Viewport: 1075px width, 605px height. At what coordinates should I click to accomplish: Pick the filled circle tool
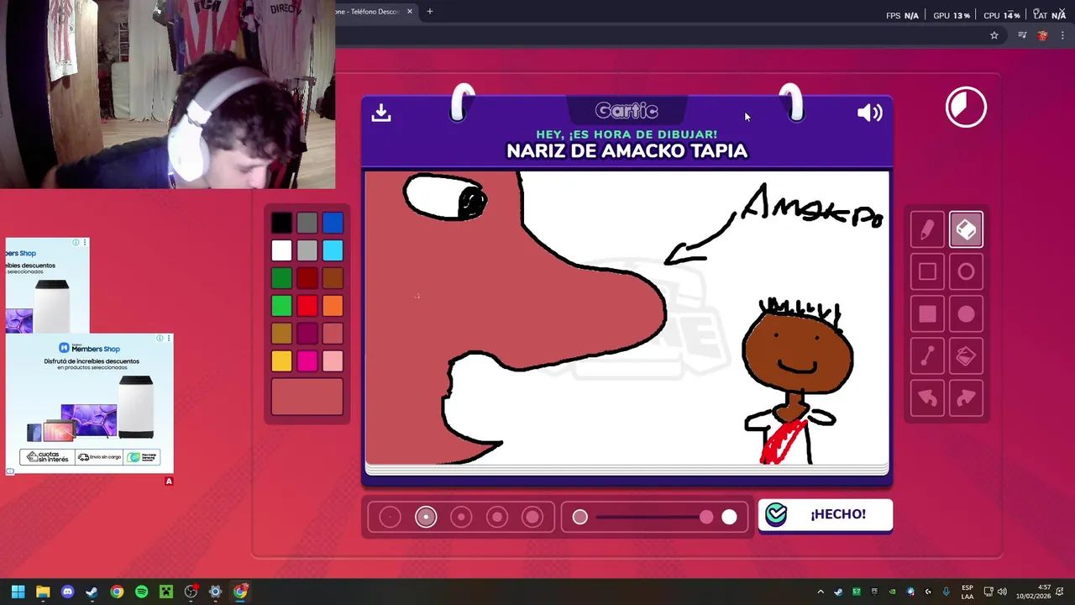(x=966, y=313)
